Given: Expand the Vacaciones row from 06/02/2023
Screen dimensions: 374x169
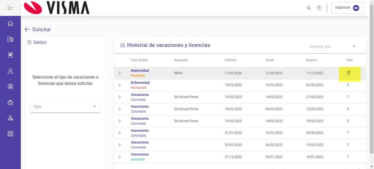Looking at the screenshot, I should click(x=120, y=145).
